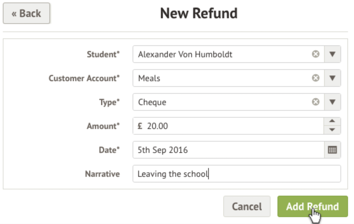Click the Student field showing Alexander Von Humboldt
The height and width of the screenshot is (224, 354).
pos(220,54)
